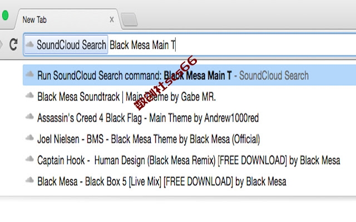Click cloud icon beside Black Box 5 row

click(29, 180)
